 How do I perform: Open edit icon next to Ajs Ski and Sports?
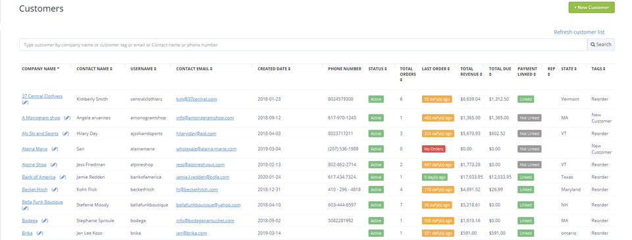click(66, 133)
